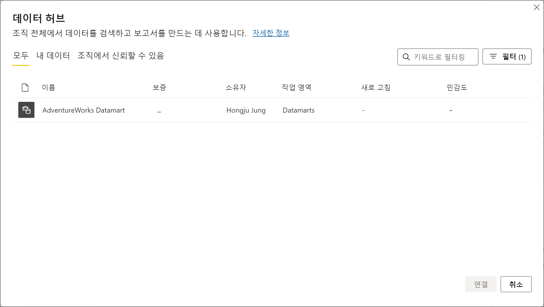Viewport: 544px width, 307px height.
Task: Sort by the 새로 고침 column header
Action: tap(376, 88)
